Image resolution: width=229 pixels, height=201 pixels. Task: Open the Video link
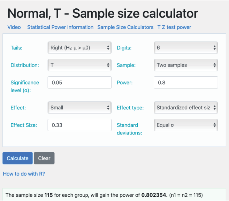(x=14, y=27)
